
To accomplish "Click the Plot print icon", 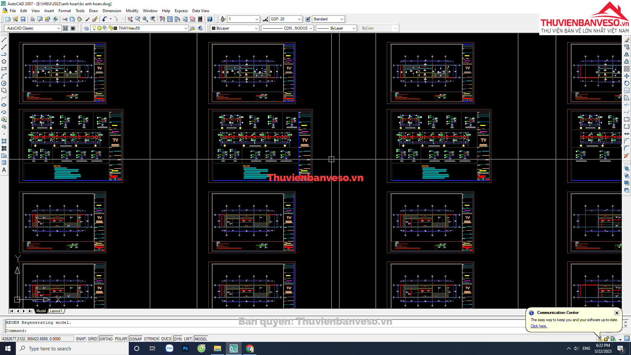I will [x=32, y=19].
